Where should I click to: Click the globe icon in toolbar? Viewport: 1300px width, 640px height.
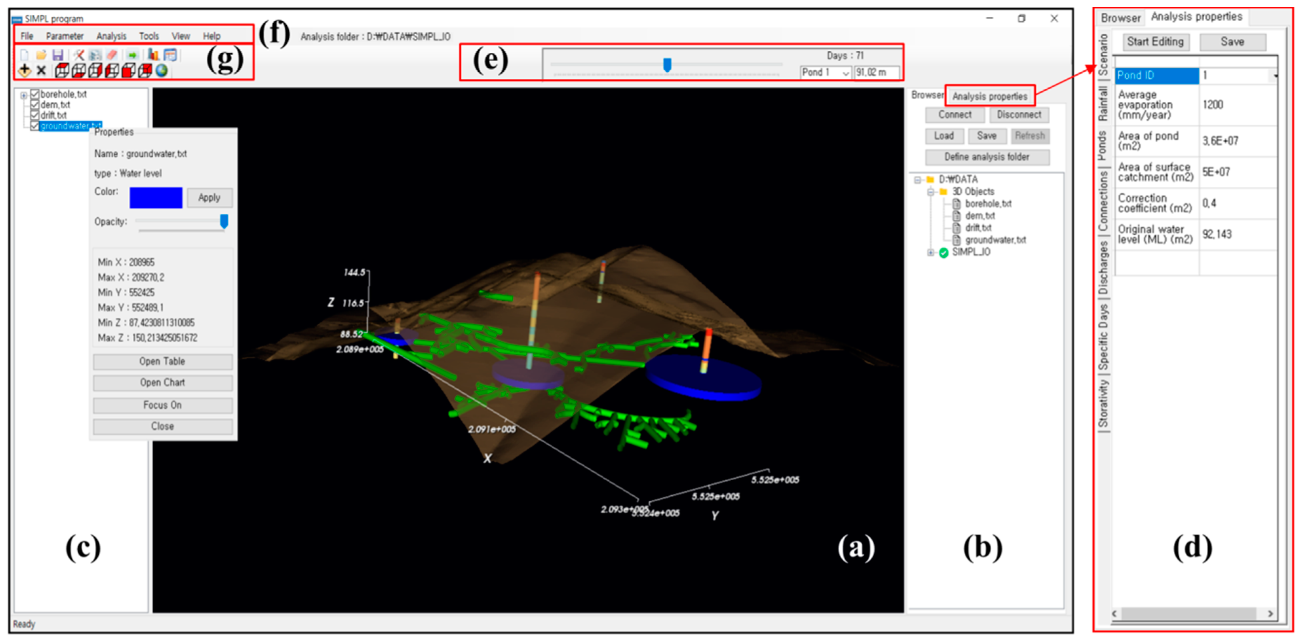point(162,71)
